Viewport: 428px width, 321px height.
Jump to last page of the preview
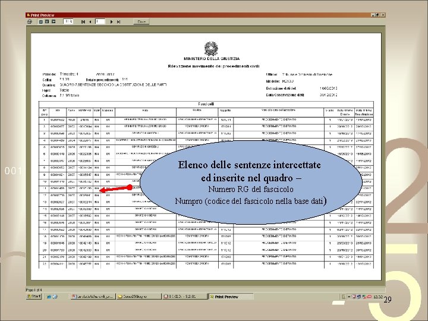tap(118, 21)
